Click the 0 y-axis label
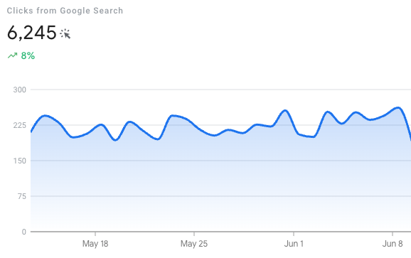This screenshot has width=411, height=258. point(24,232)
